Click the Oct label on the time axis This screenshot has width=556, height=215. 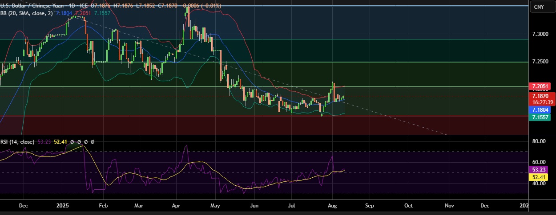(408, 206)
